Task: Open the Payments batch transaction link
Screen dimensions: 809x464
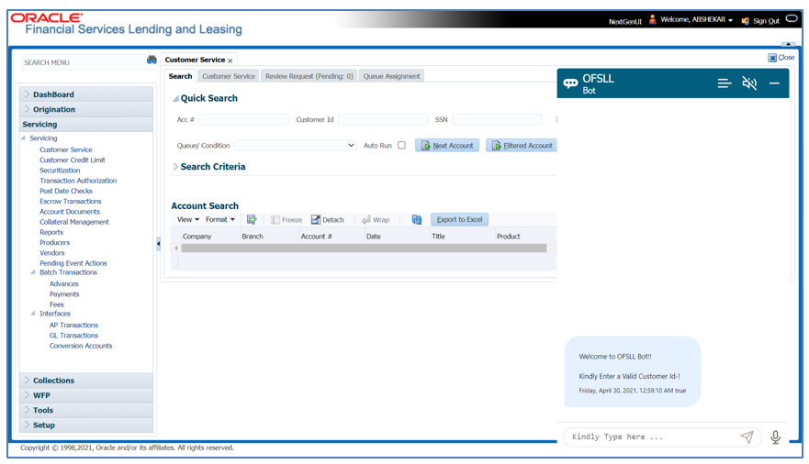Action: click(64, 294)
